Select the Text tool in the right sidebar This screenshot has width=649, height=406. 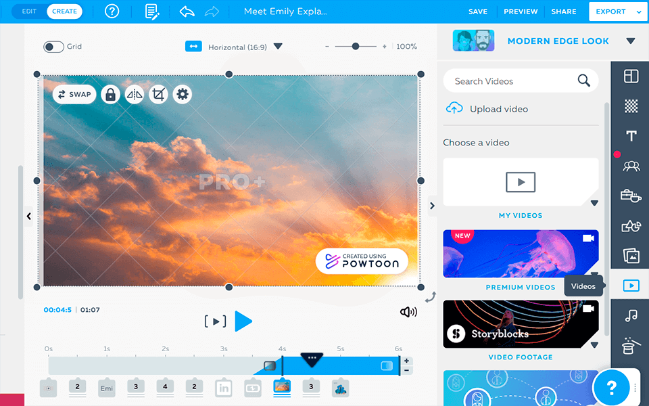(x=630, y=135)
